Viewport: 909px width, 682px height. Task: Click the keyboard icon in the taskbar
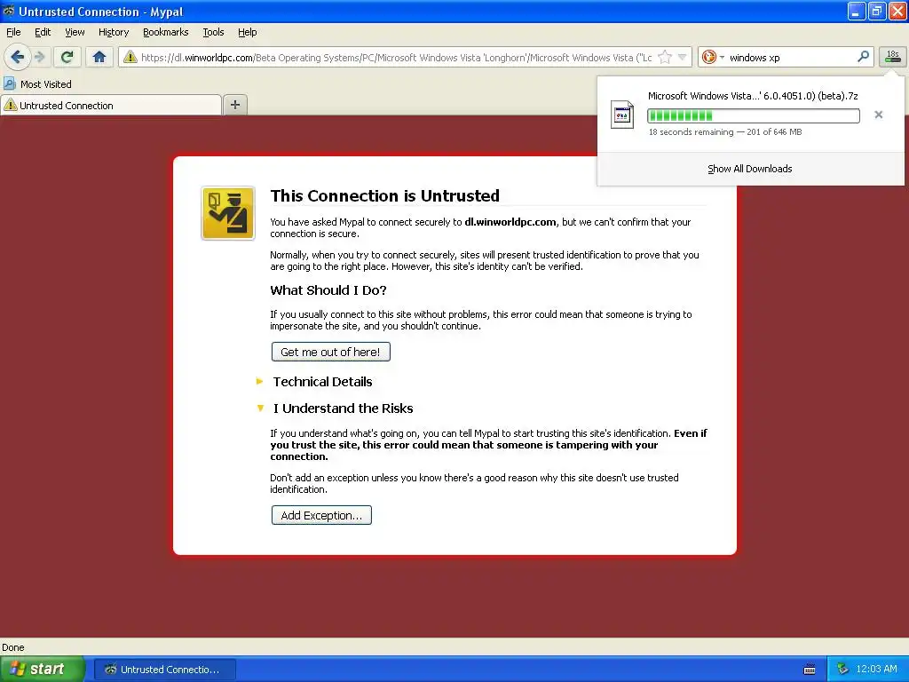pos(810,670)
